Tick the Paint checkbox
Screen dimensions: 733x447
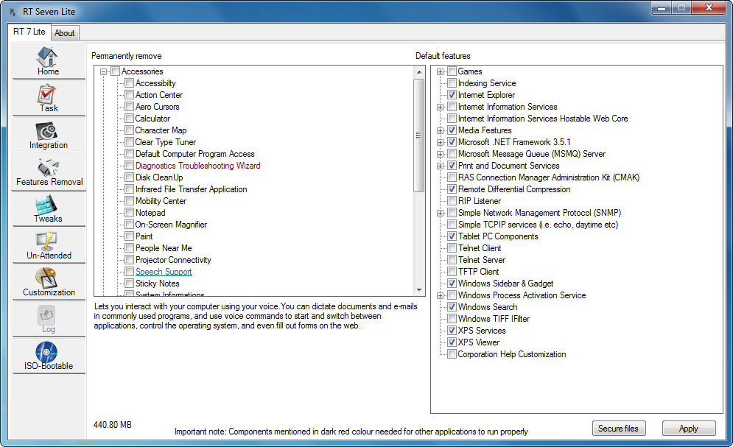(x=130, y=236)
